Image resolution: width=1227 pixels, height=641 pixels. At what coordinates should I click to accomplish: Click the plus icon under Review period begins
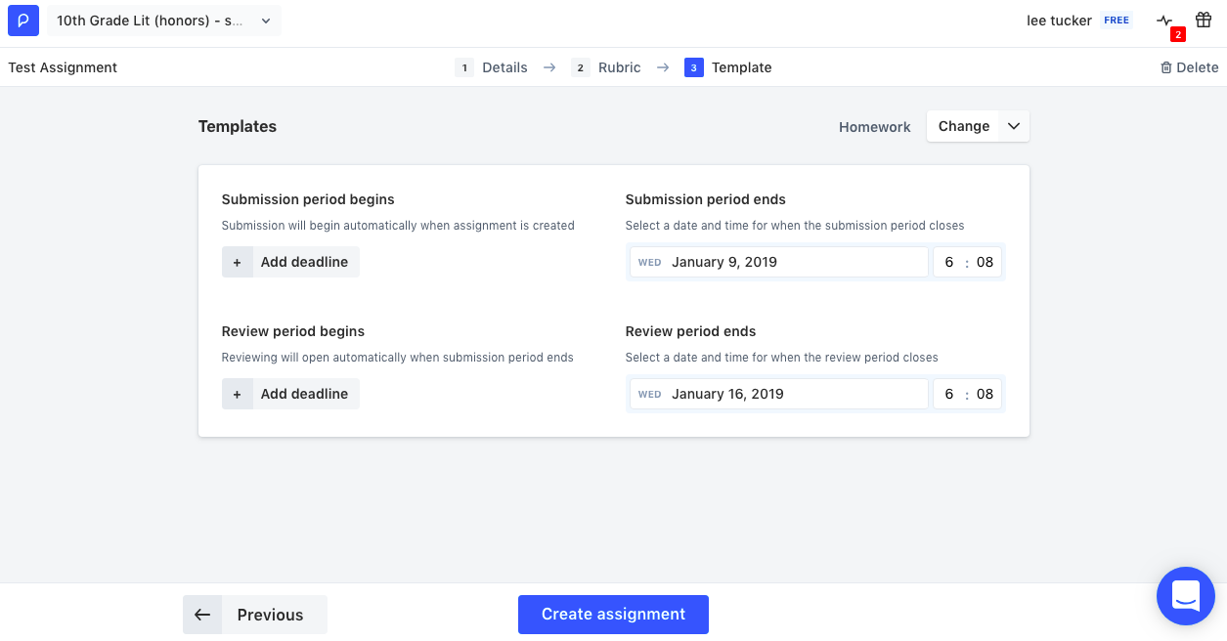[238, 394]
